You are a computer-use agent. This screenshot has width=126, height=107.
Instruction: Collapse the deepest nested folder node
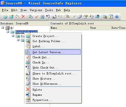pos(18,40)
